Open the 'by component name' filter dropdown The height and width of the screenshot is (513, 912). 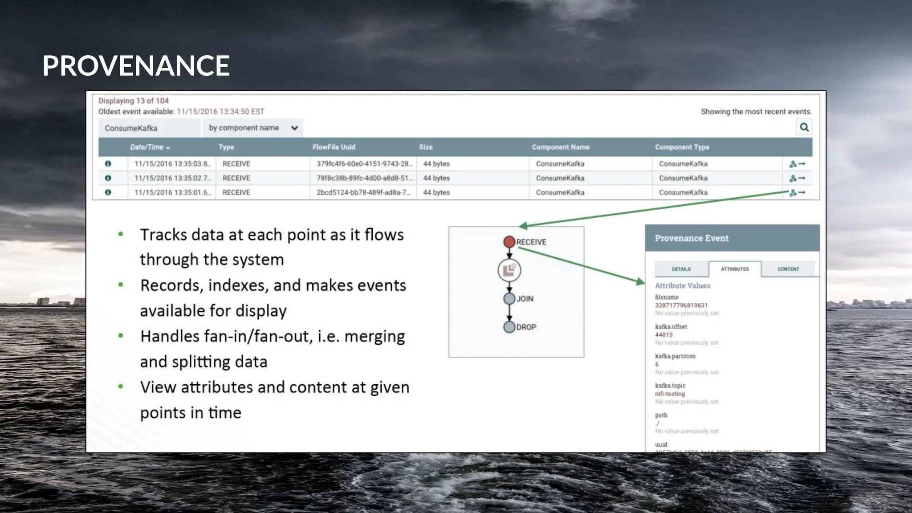(252, 128)
